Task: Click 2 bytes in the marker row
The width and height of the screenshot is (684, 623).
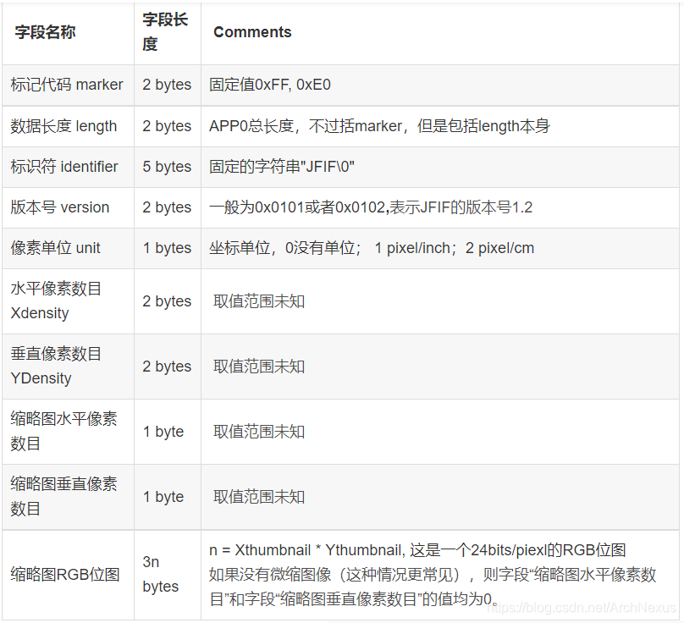Action: coord(167,85)
